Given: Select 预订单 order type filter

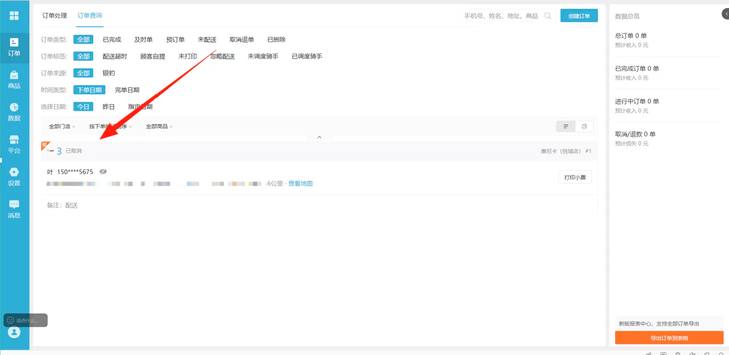Looking at the screenshot, I should 175,40.
